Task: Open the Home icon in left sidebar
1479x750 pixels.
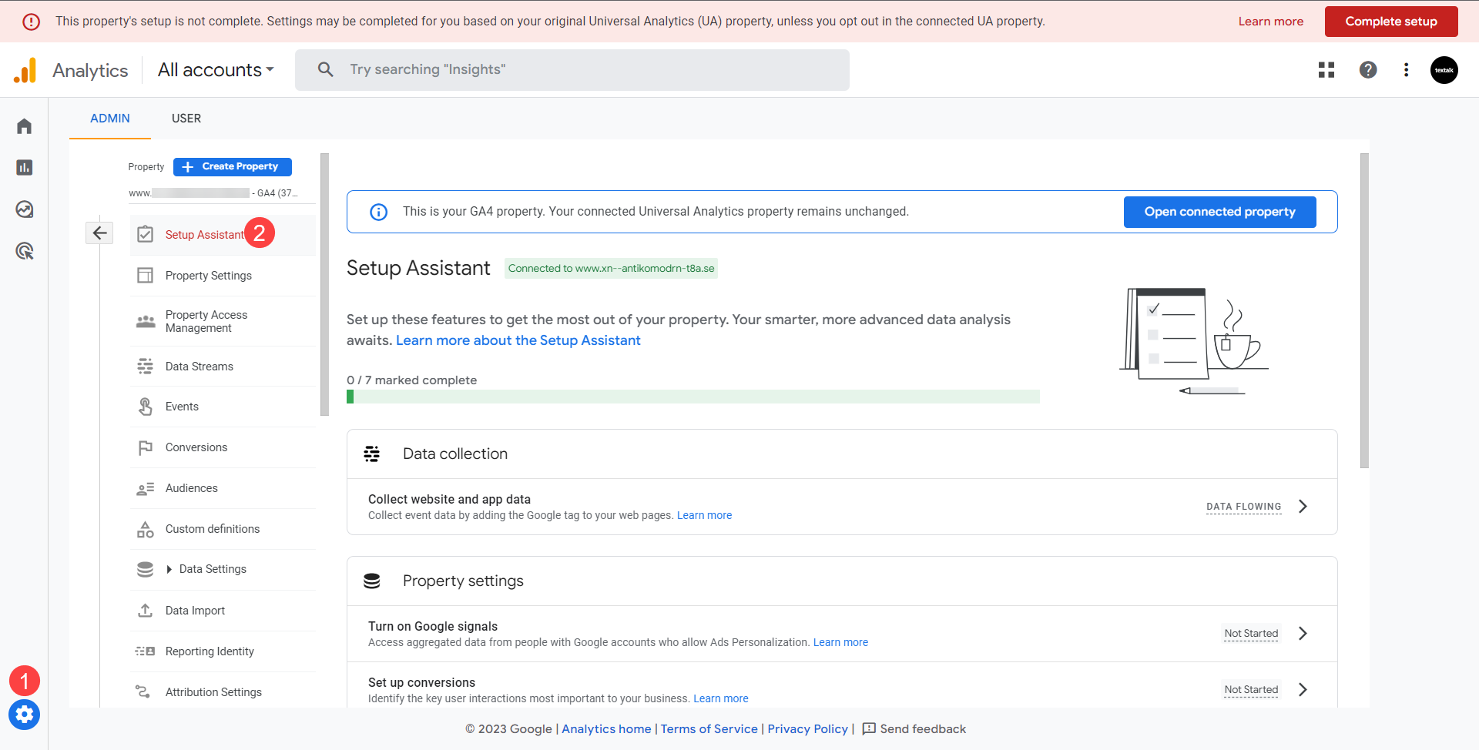Action: [x=25, y=126]
